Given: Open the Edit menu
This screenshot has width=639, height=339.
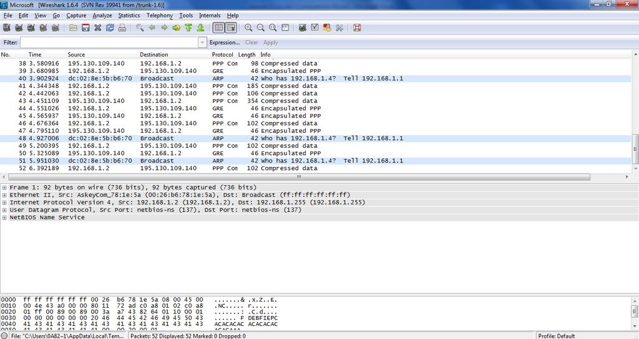Looking at the screenshot, I should [23, 16].
